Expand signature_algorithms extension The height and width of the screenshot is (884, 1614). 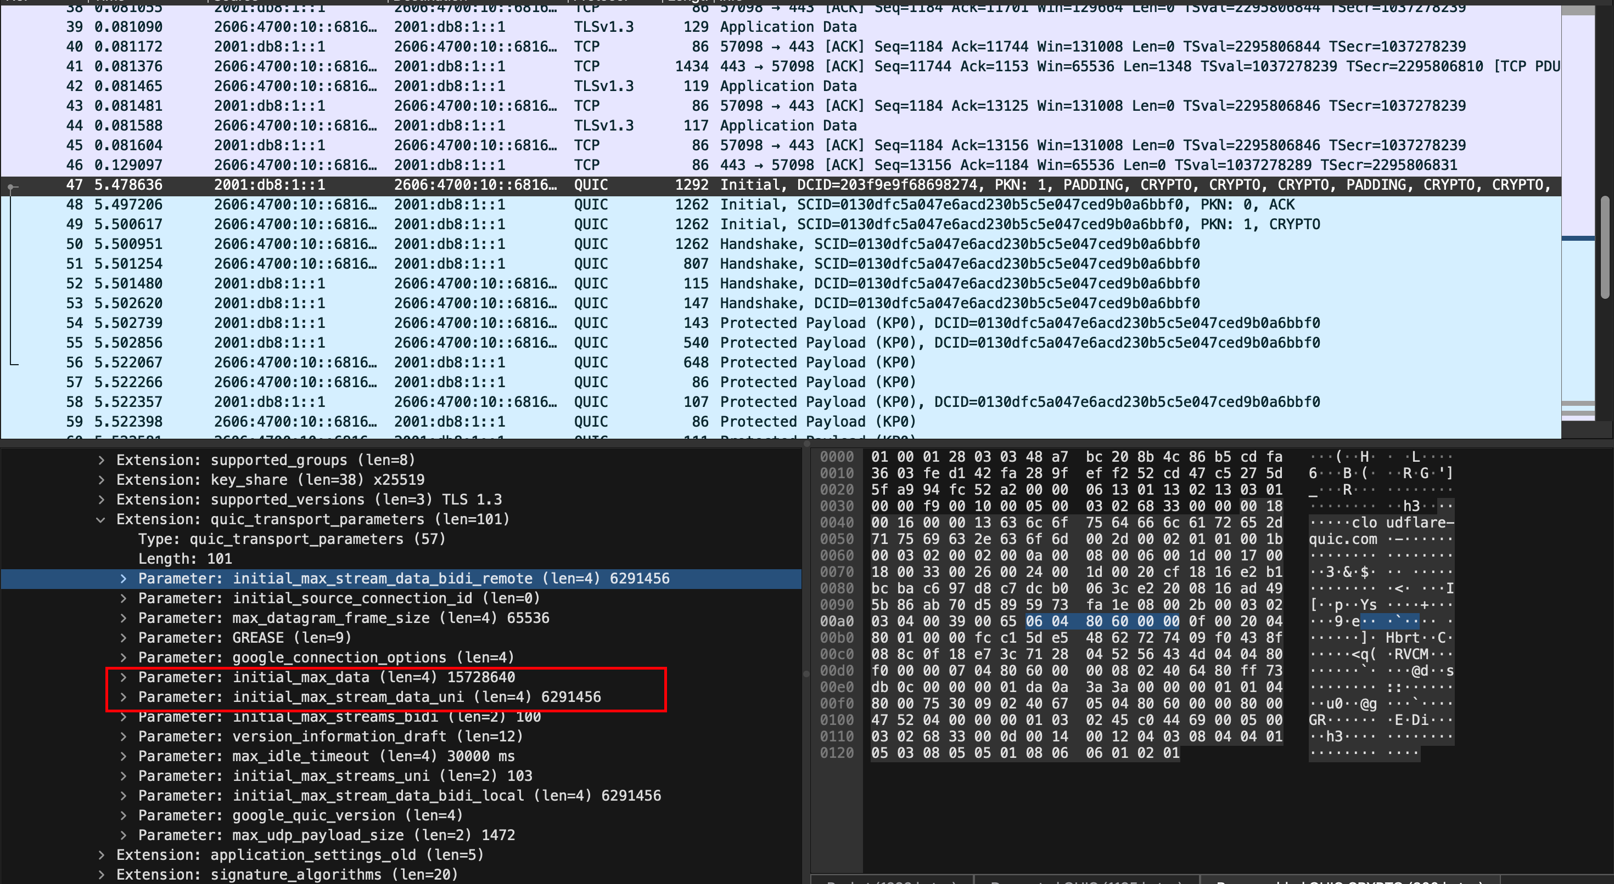point(102,875)
